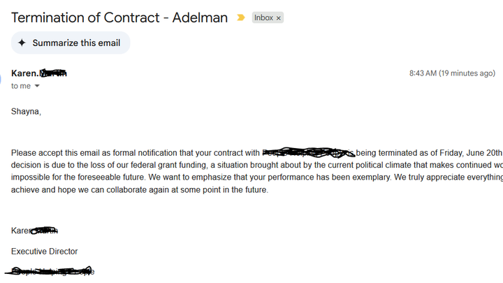Click the scribbled-out organization name in body paragraph

308,152
